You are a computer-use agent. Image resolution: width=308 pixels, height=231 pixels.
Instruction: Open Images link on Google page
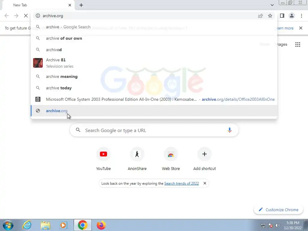click(281, 45)
